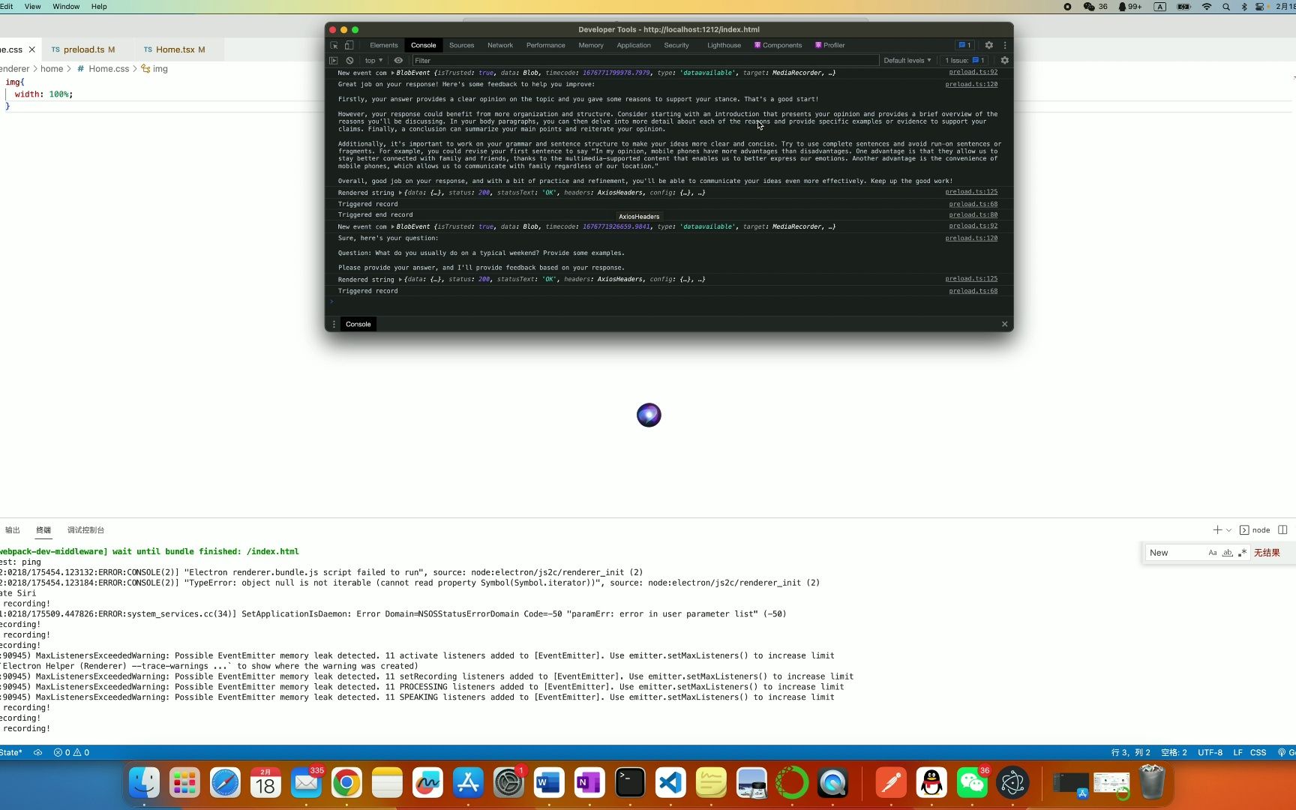Focus the console Filter input
Screen dimensions: 1296x810
coord(645,60)
